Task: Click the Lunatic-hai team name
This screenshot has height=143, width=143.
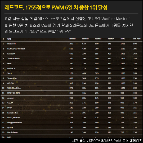Action: click(13, 113)
